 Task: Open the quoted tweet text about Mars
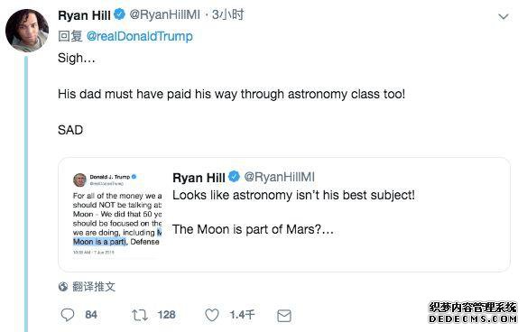(x=253, y=229)
